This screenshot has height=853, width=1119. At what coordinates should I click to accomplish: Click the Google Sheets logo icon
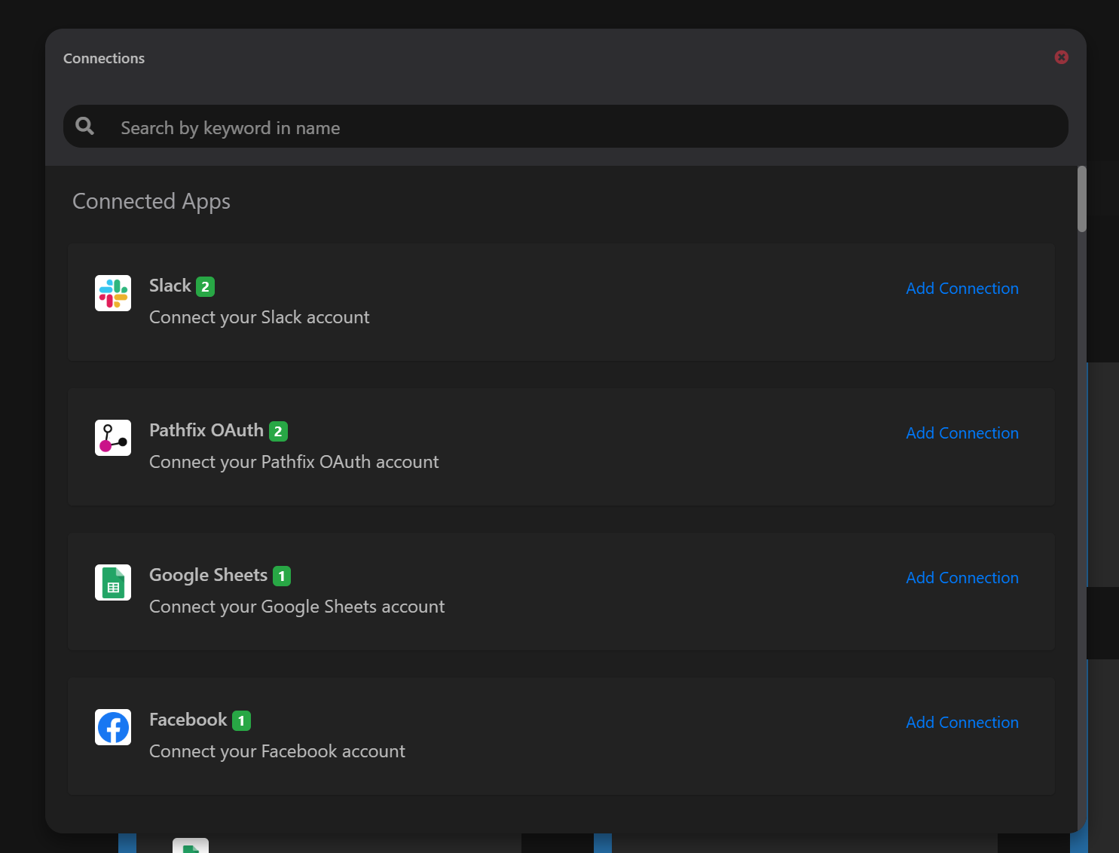113,582
